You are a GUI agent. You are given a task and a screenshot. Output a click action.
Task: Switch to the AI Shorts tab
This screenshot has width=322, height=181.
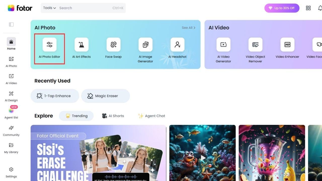point(113,116)
